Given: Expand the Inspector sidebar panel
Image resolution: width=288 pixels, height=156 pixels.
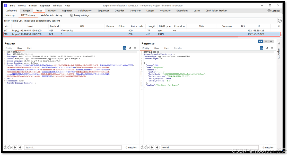Looking at the screenshot, I should coord(280,51).
